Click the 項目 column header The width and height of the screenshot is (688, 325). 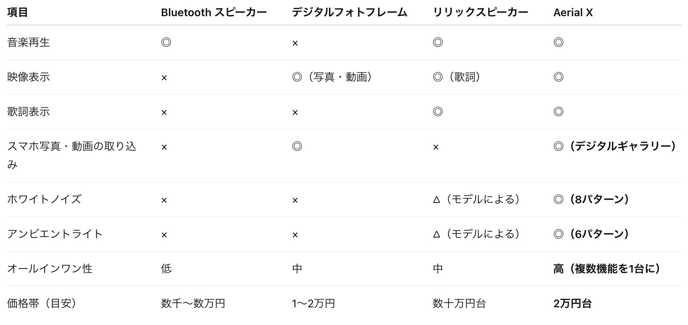click(x=17, y=13)
